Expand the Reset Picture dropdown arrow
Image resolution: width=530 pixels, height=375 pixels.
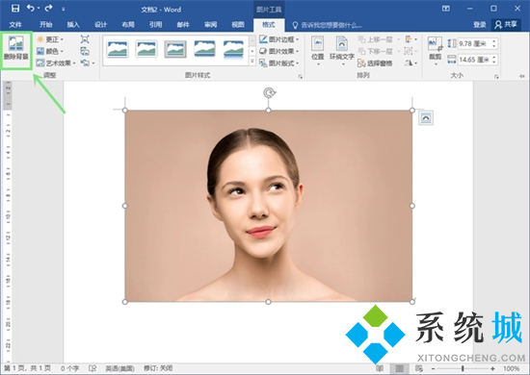(x=93, y=63)
